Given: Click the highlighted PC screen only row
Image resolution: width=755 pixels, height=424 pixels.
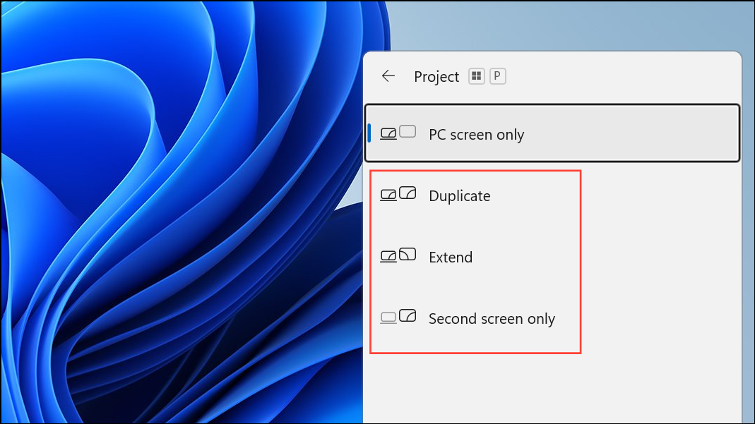Looking at the screenshot, I should 552,133.
